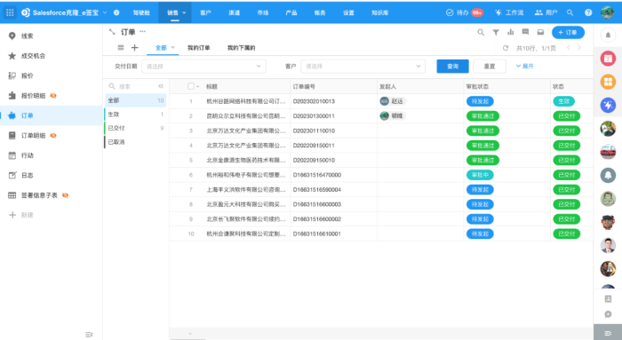Image resolution: width=622 pixels, height=340 pixels.
Task: Open the blue lightning app icon
Action: point(608,105)
